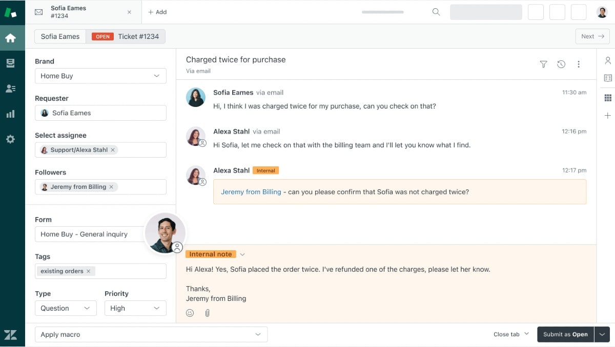Screen dimensions: 615x347
Task: Change the Priority from High
Action: click(x=135, y=308)
